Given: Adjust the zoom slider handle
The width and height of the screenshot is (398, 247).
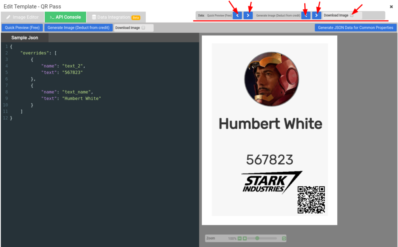Looking at the screenshot, I should [x=257, y=238].
